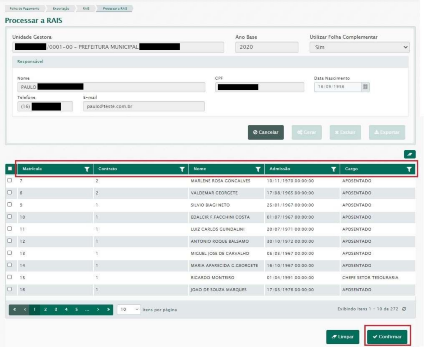424x347 pixels.
Task: Filter the Admissão column
Action: pos(333,169)
